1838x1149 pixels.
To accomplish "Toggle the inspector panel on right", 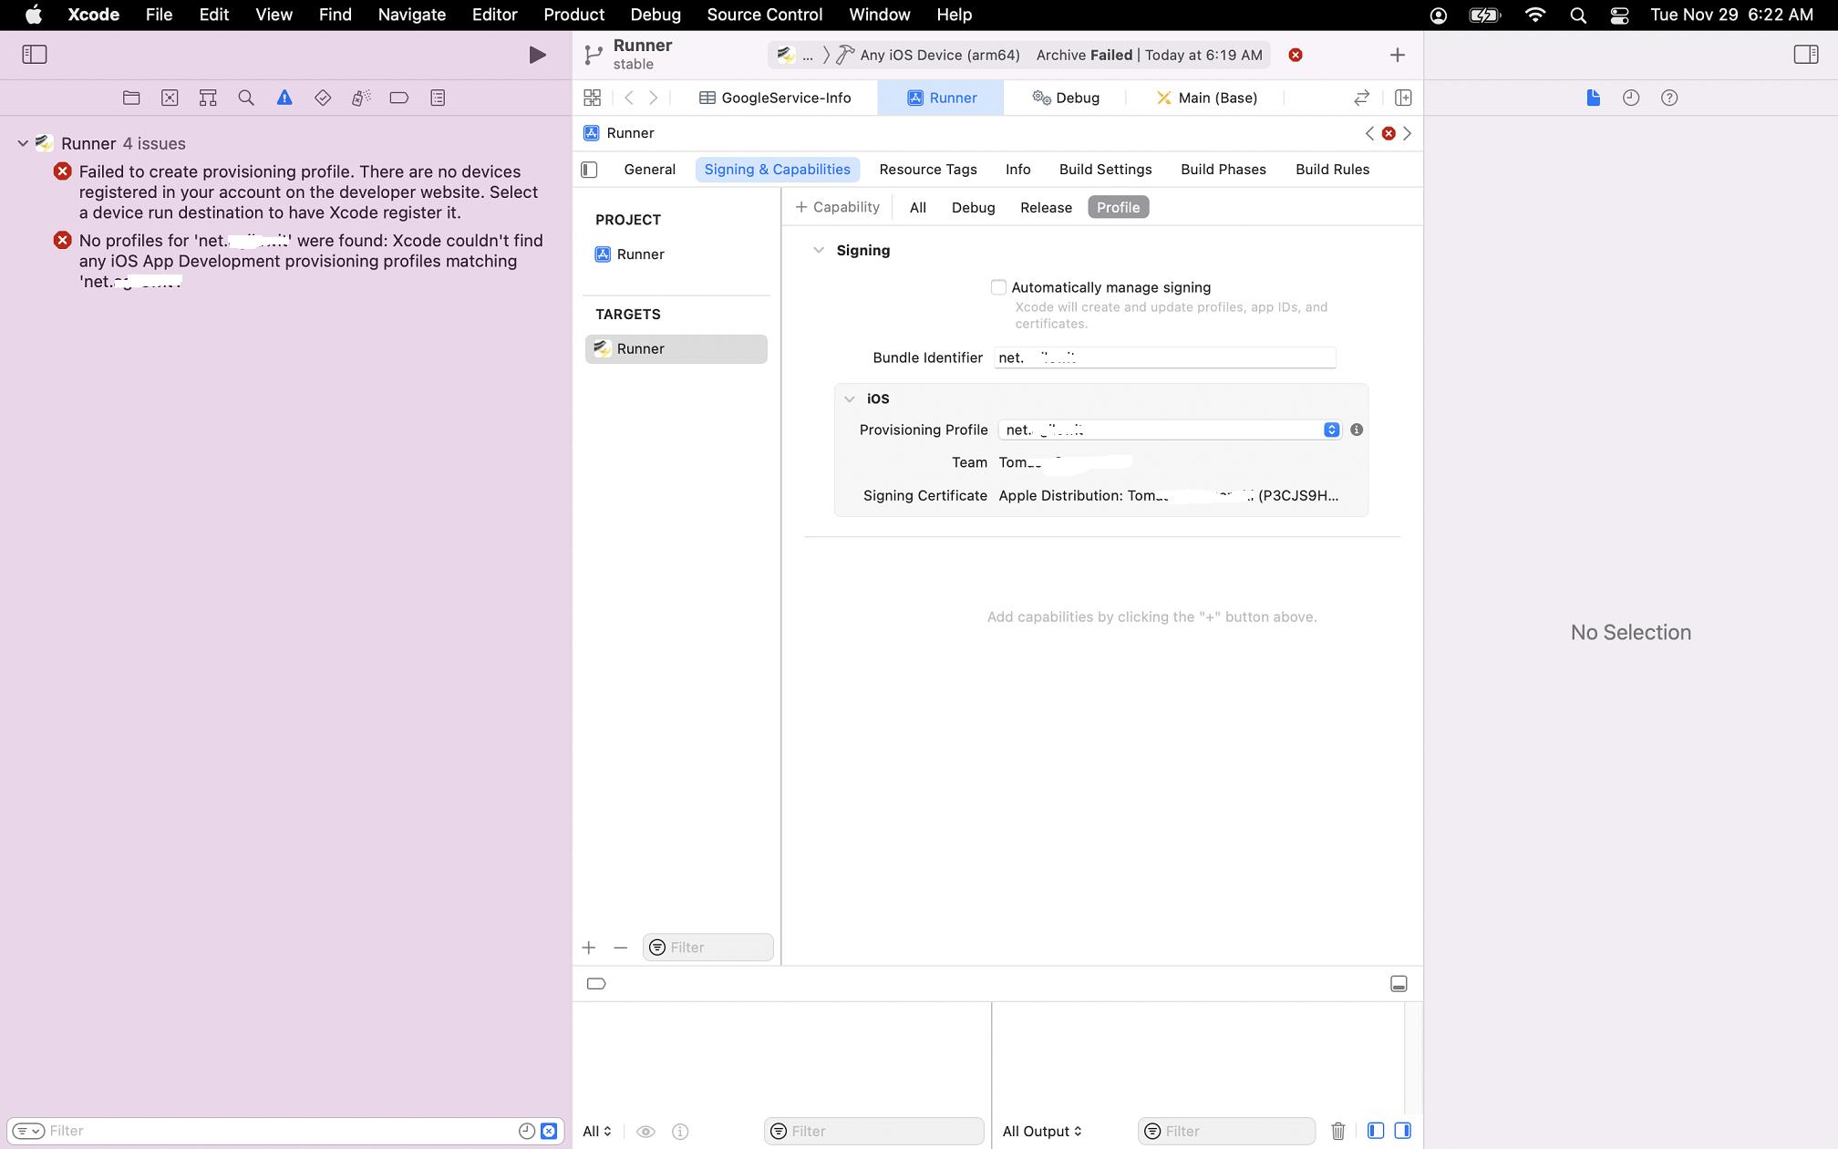I will pos(1805,55).
